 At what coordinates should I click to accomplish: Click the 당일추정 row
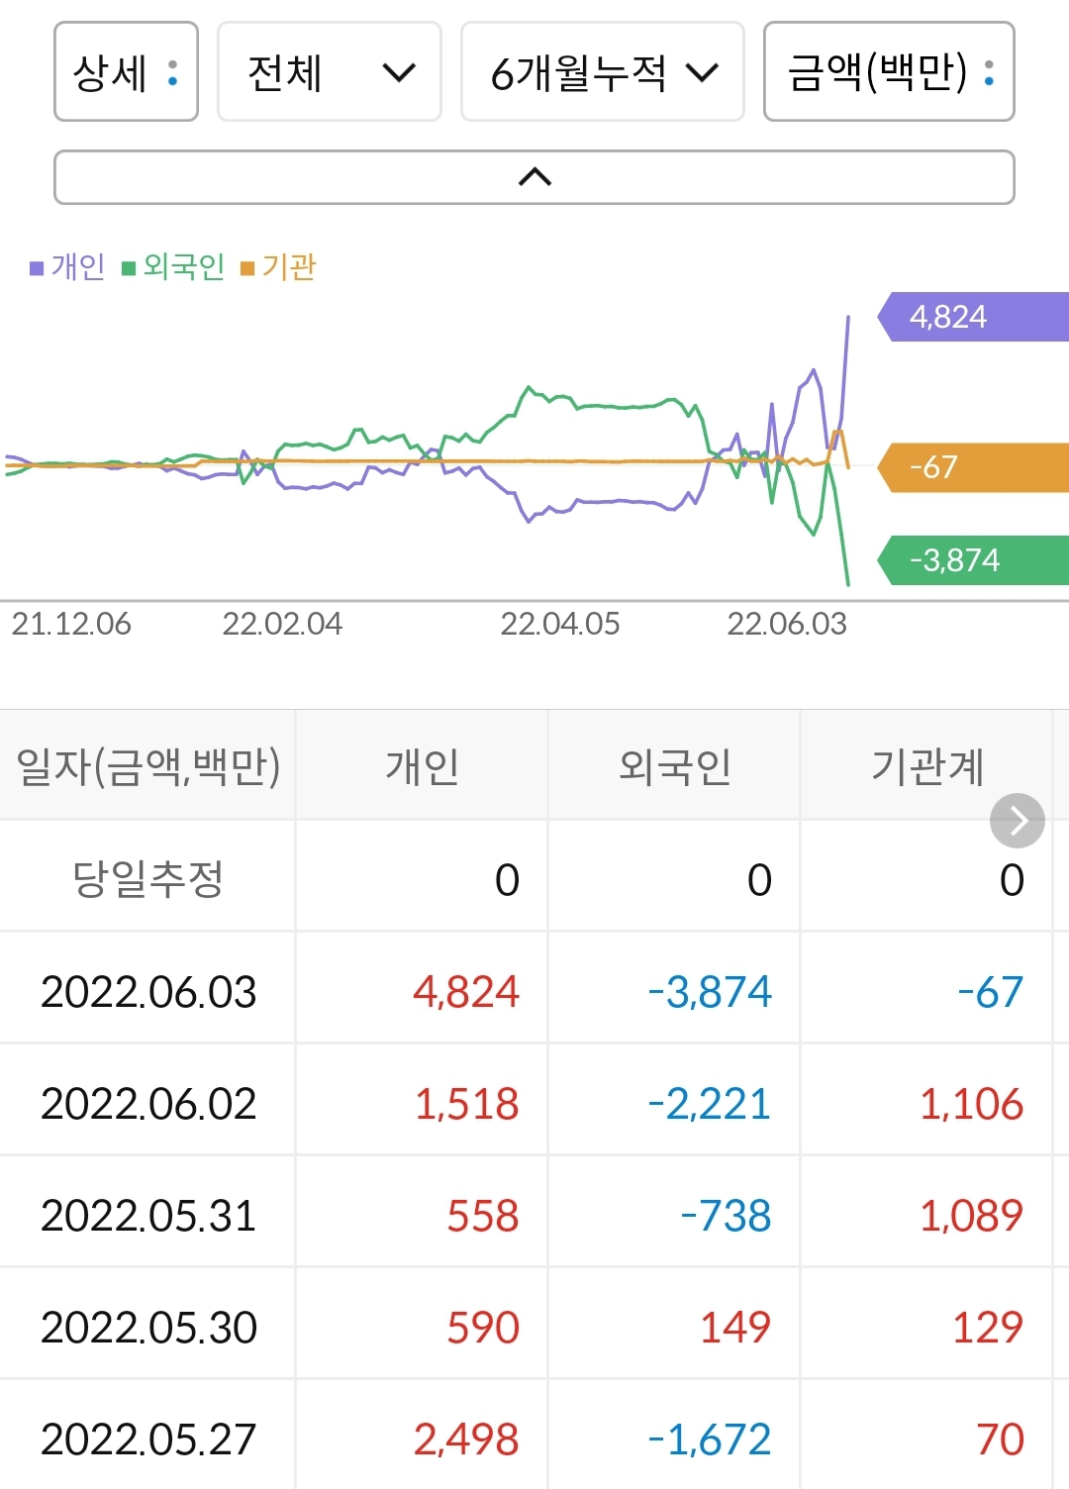pos(148,878)
